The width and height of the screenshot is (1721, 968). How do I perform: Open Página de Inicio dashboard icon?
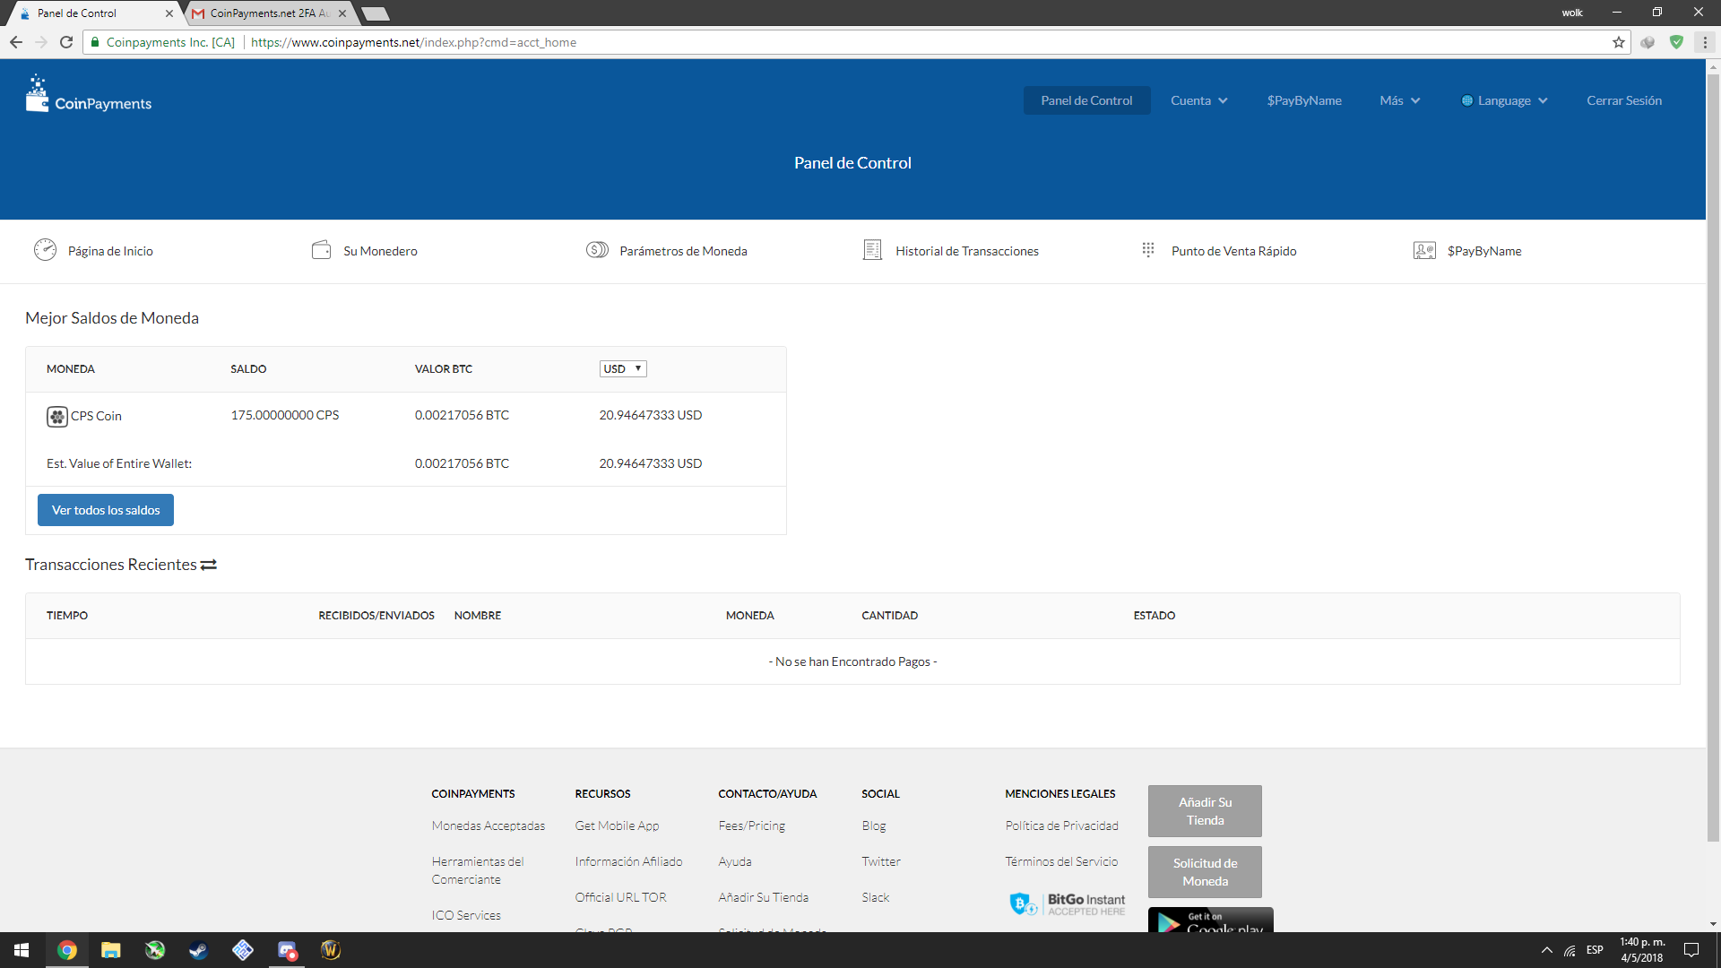45,250
